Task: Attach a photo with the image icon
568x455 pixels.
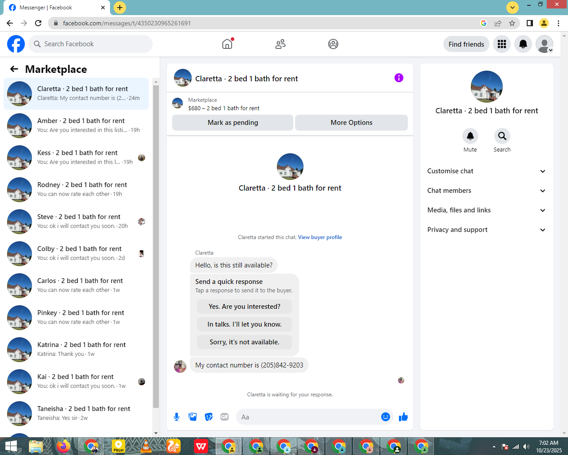Action: (x=193, y=417)
